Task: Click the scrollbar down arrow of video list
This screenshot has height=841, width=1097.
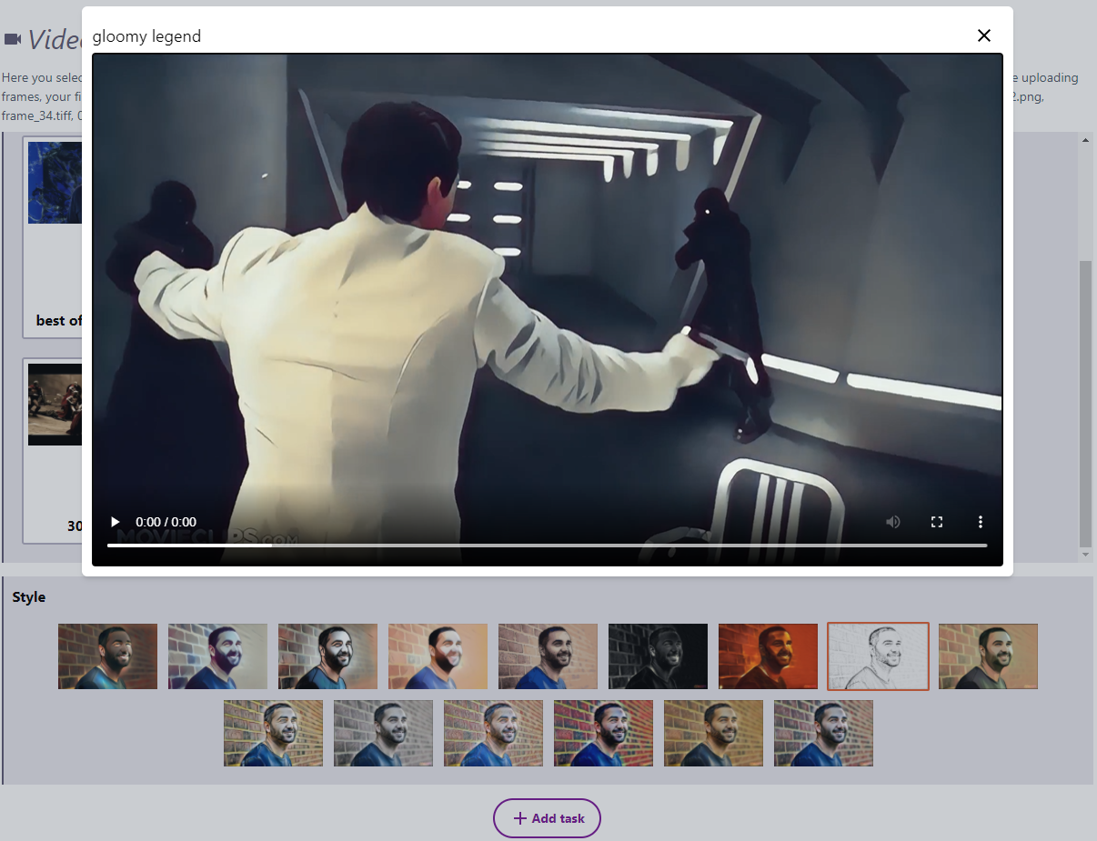Action: point(1085,555)
